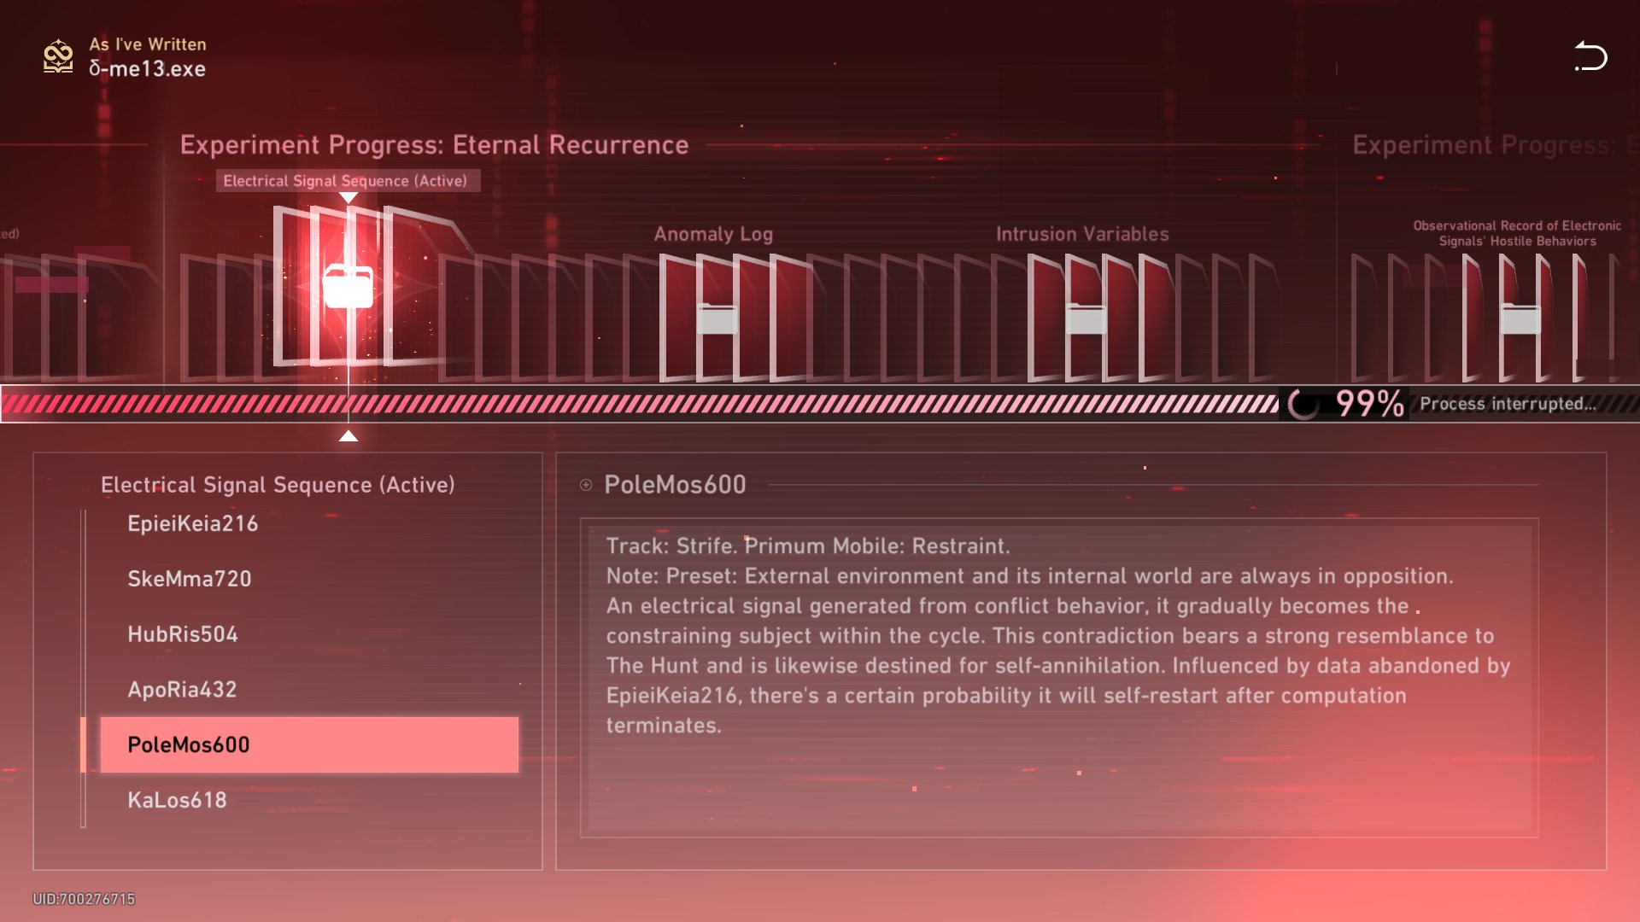The image size is (1640, 922).
Task: Open the Anomaly Log folder icon
Action: click(x=717, y=318)
